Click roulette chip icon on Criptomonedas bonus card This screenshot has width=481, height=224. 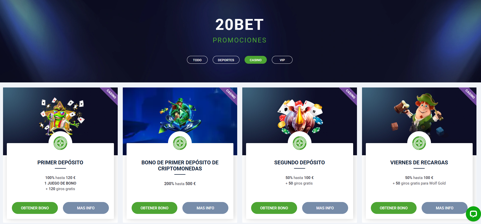(x=180, y=143)
